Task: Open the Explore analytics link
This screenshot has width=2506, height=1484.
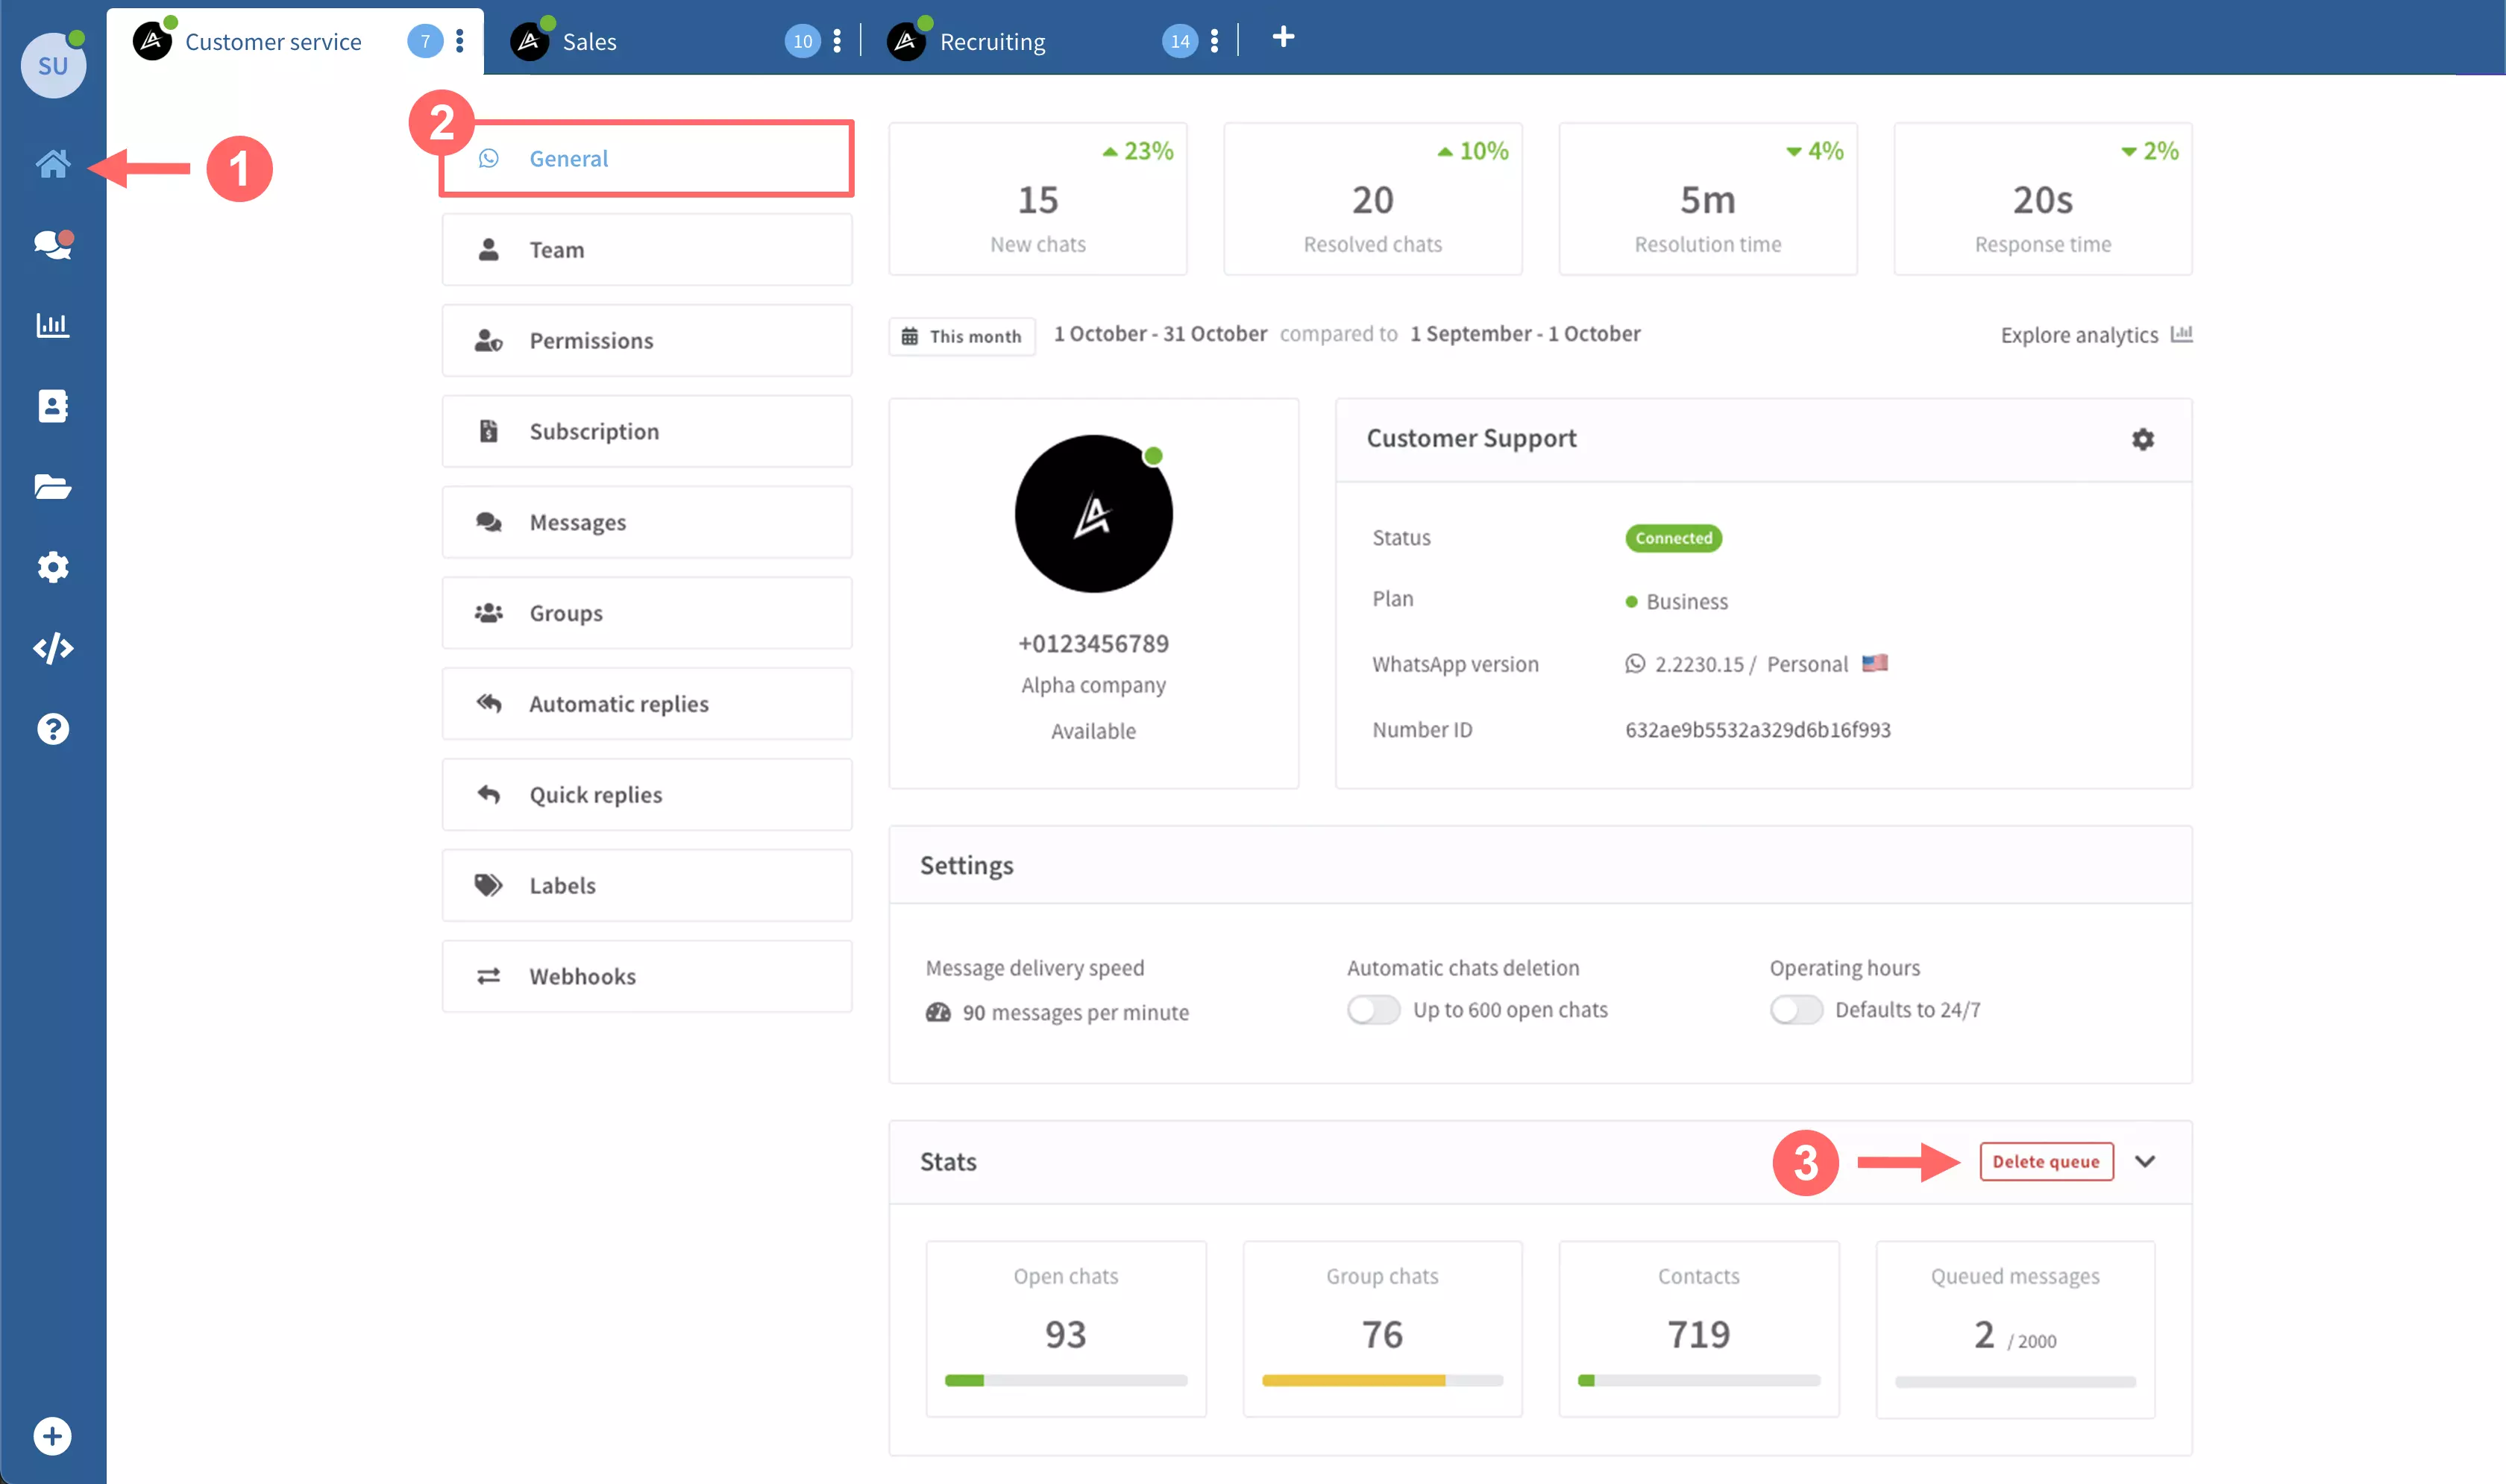Action: 2096,335
